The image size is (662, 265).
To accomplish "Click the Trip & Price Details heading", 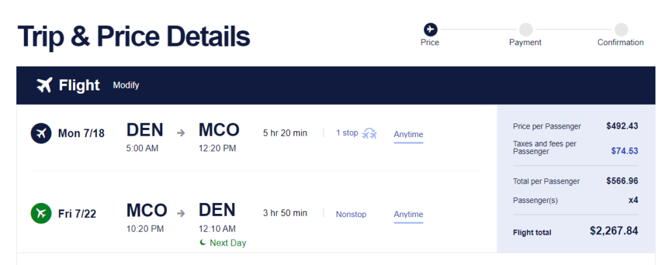I will tap(134, 36).
